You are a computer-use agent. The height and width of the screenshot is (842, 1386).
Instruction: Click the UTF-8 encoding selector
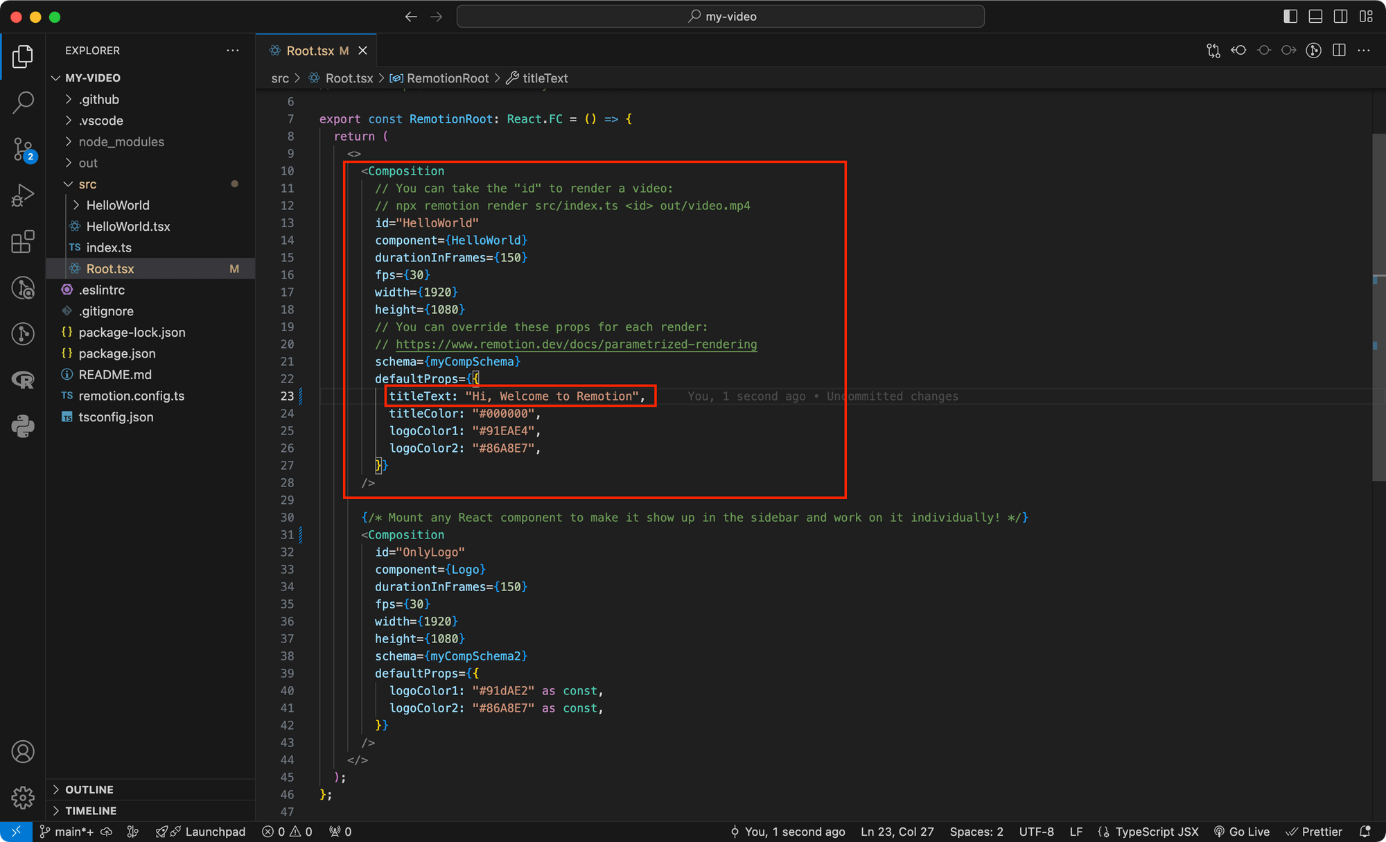pos(1037,832)
